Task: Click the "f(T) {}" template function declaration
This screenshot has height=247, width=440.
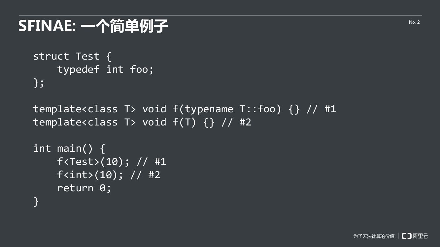Action: pyautogui.click(x=193, y=122)
